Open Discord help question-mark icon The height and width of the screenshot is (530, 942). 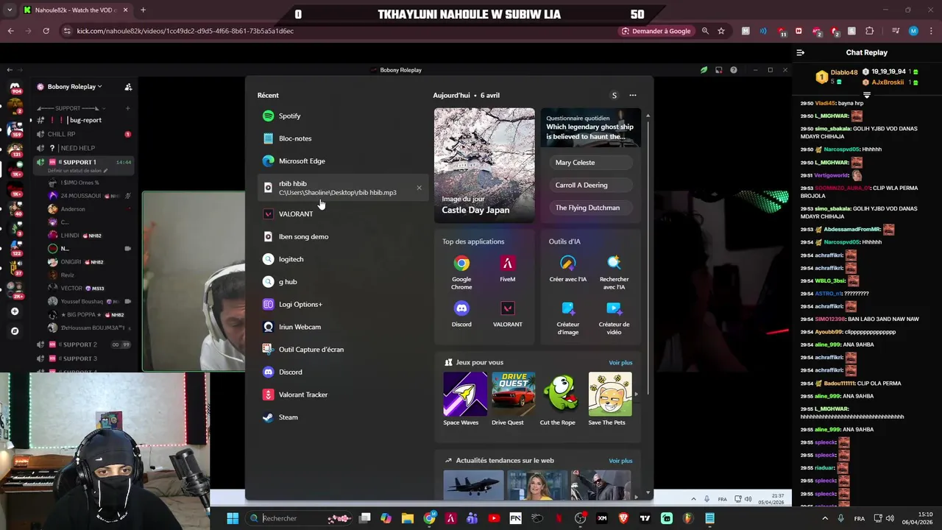coord(734,70)
